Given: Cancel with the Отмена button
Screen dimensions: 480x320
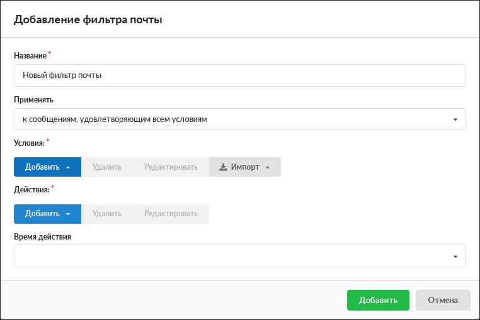Looking at the screenshot, I should coord(443,300).
